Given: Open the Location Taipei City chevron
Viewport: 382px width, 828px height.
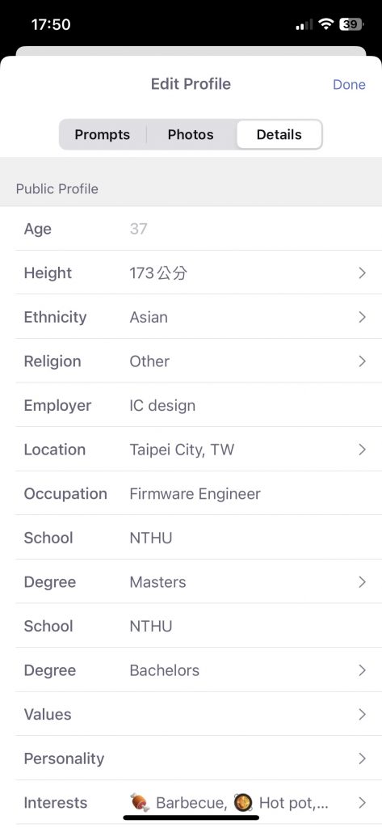Looking at the screenshot, I should (x=362, y=450).
